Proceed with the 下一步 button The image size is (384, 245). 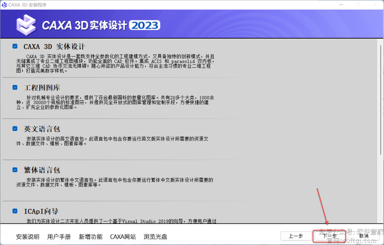pyautogui.click(x=329, y=236)
